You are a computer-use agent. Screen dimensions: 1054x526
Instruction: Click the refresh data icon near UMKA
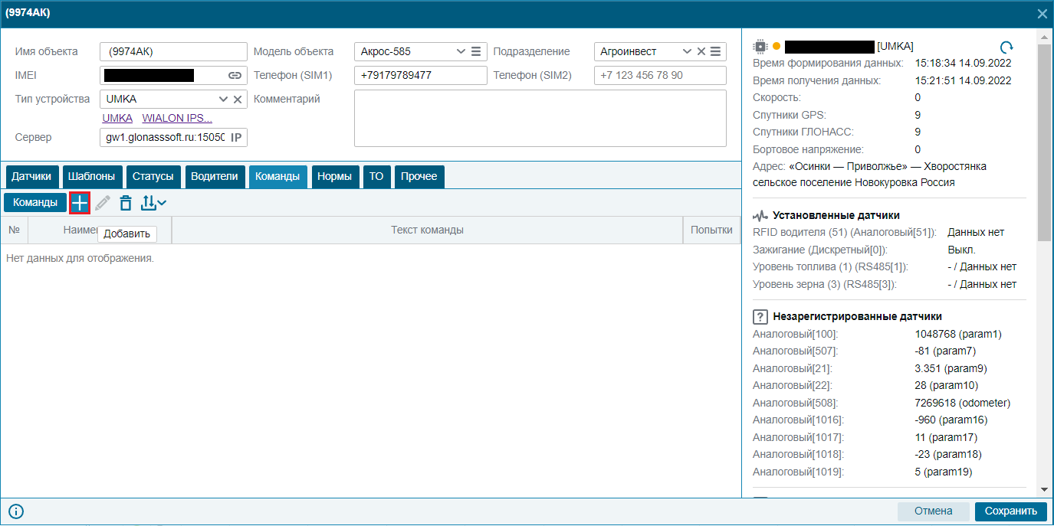click(1007, 47)
